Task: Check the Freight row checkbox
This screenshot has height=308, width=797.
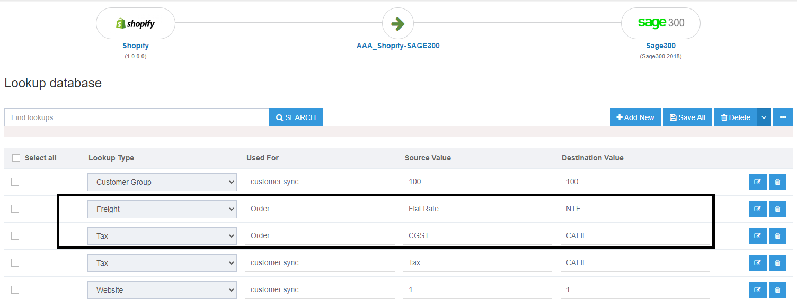Action: pyautogui.click(x=15, y=209)
